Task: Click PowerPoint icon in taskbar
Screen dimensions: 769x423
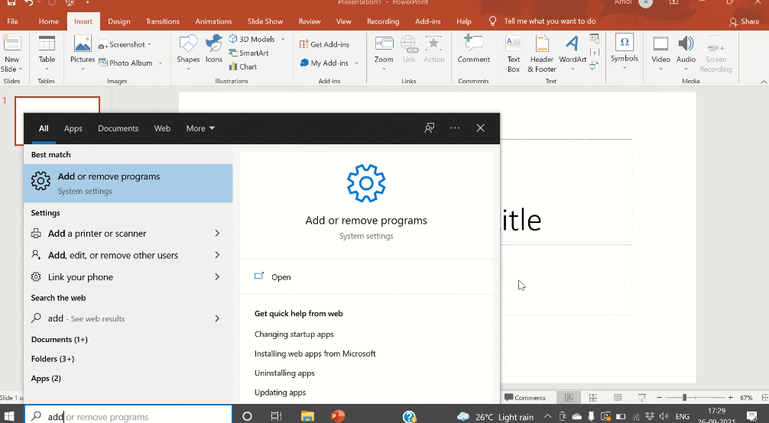Action: [x=337, y=416]
